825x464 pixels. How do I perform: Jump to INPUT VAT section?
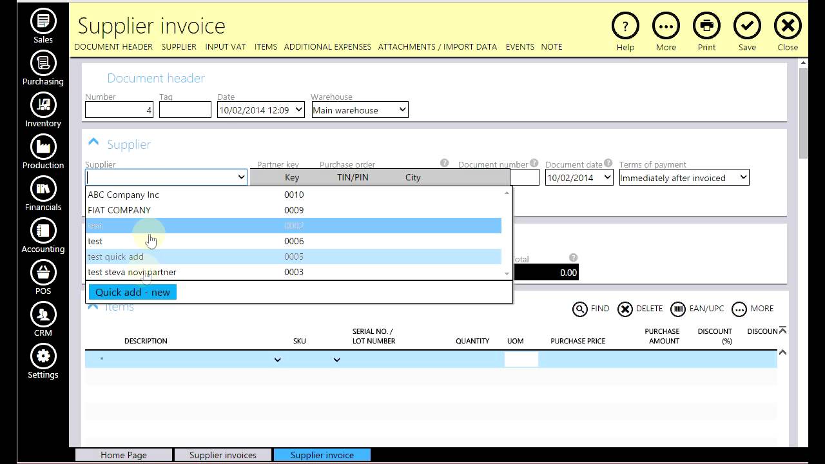pyautogui.click(x=226, y=46)
